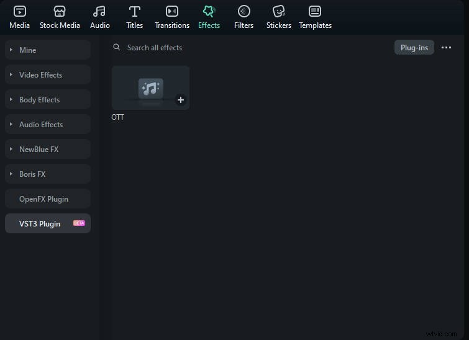This screenshot has height=340, width=469.
Task: Click the Stickers tab label text
Action: pyautogui.click(x=279, y=25)
